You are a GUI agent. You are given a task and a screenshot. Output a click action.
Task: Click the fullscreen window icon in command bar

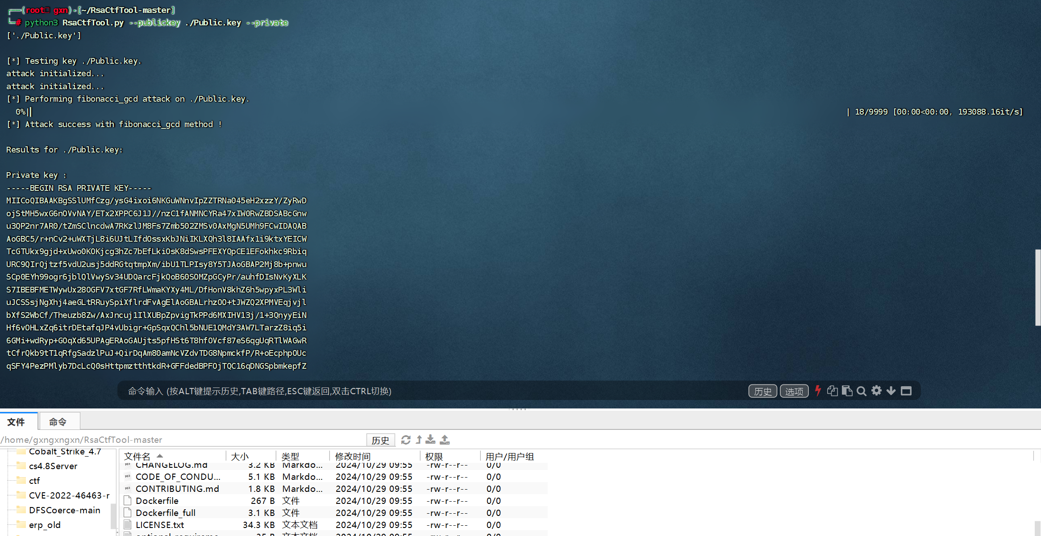906,391
